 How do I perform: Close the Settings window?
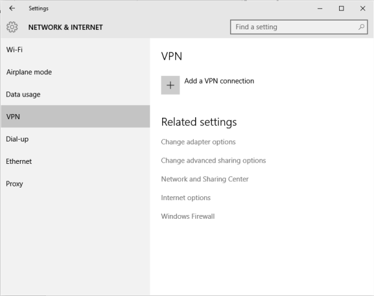coord(362,9)
